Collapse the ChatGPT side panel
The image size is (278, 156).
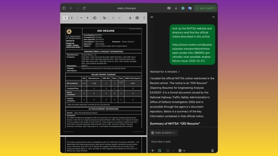click(x=152, y=17)
